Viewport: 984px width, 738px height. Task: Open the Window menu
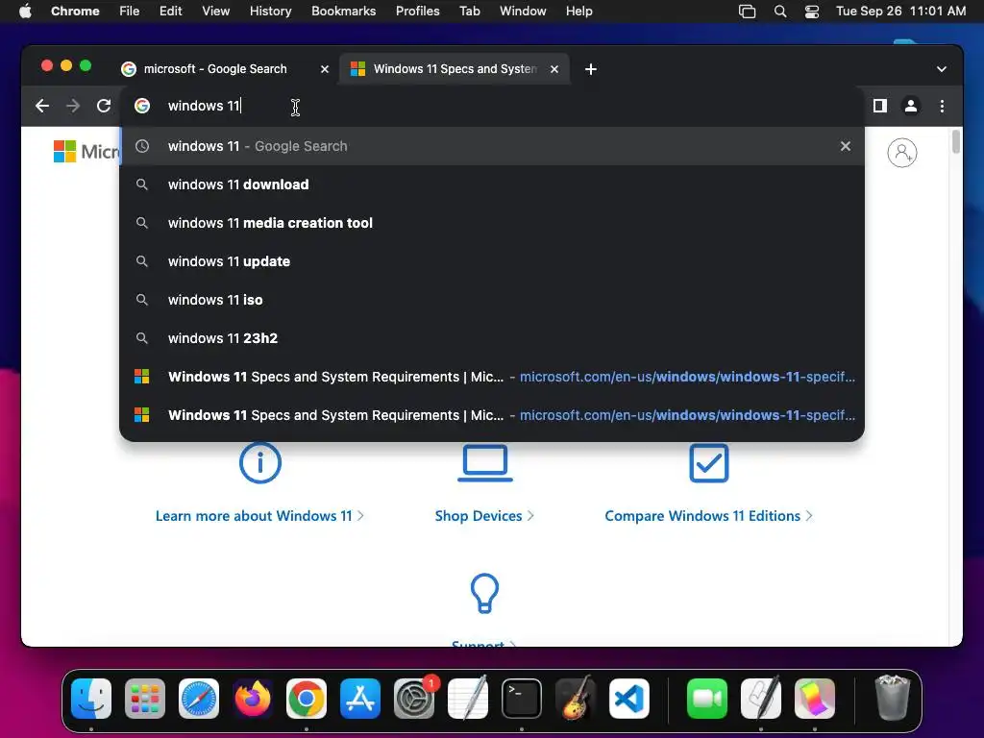click(x=523, y=12)
